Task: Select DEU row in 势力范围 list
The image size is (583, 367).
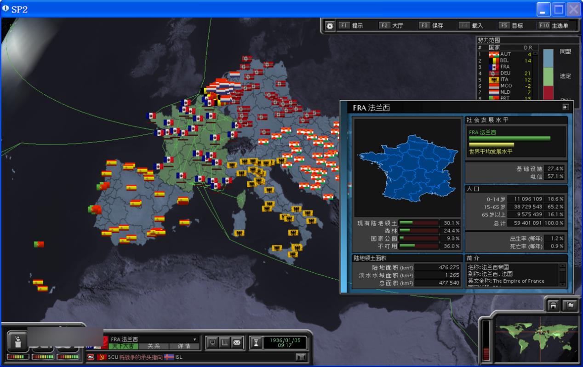Action: pyautogui.click(x=504, y=73)
